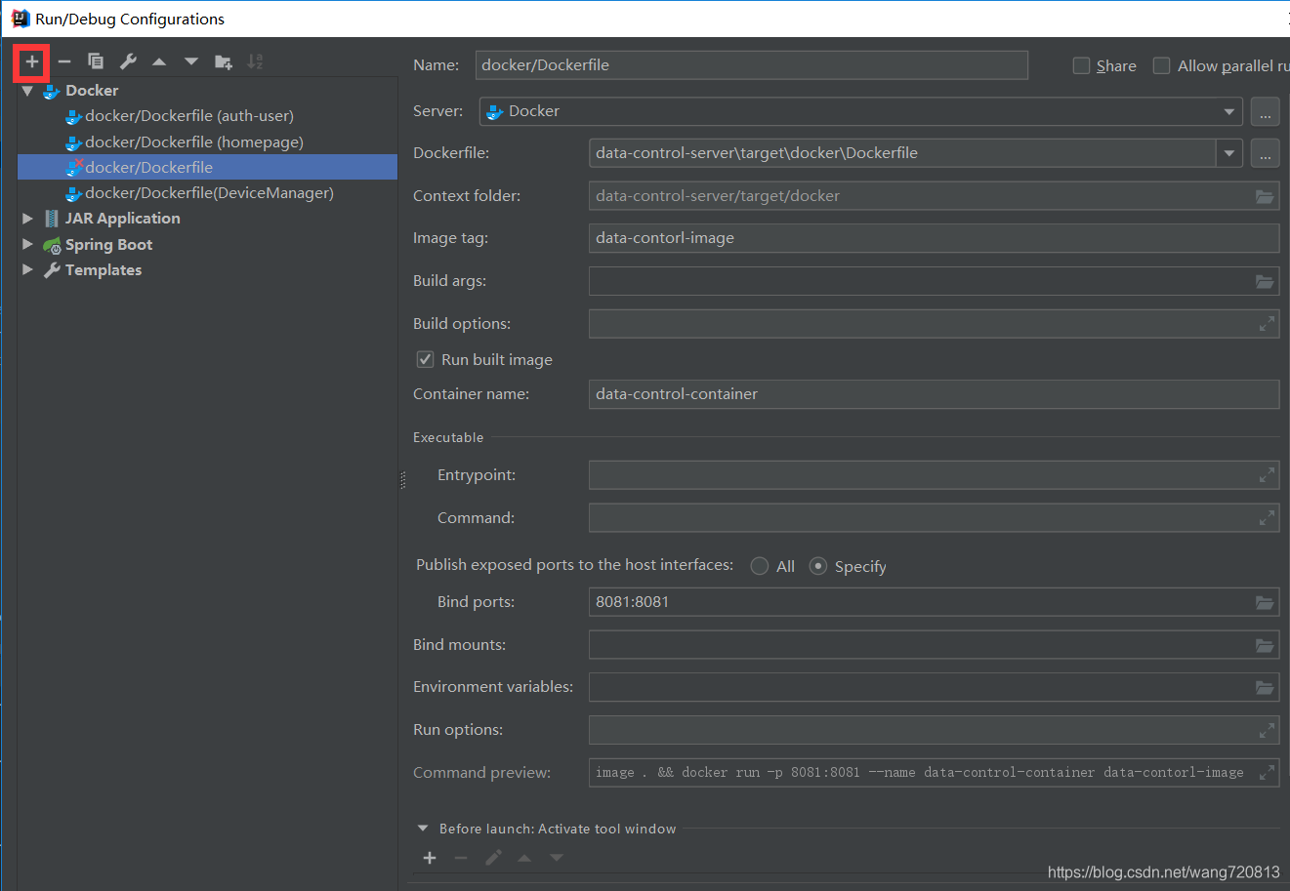Click the Name input field
The width and height of the screenshot is (1290, 891).
coord(751,65)
